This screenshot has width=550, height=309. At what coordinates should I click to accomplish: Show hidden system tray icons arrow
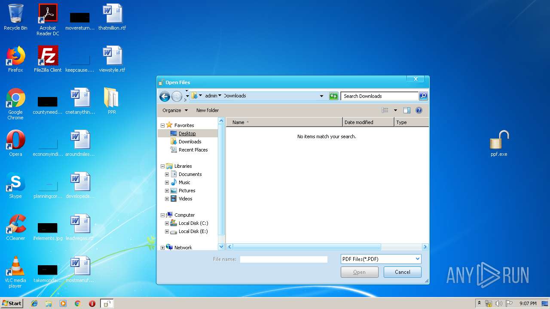(479, 303)
